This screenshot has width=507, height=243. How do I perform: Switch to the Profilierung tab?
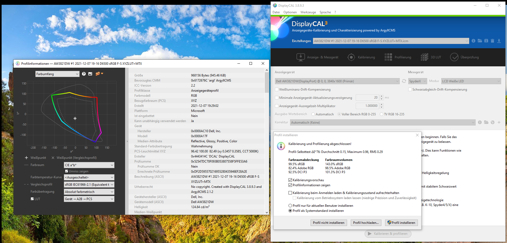click(398, 57)
